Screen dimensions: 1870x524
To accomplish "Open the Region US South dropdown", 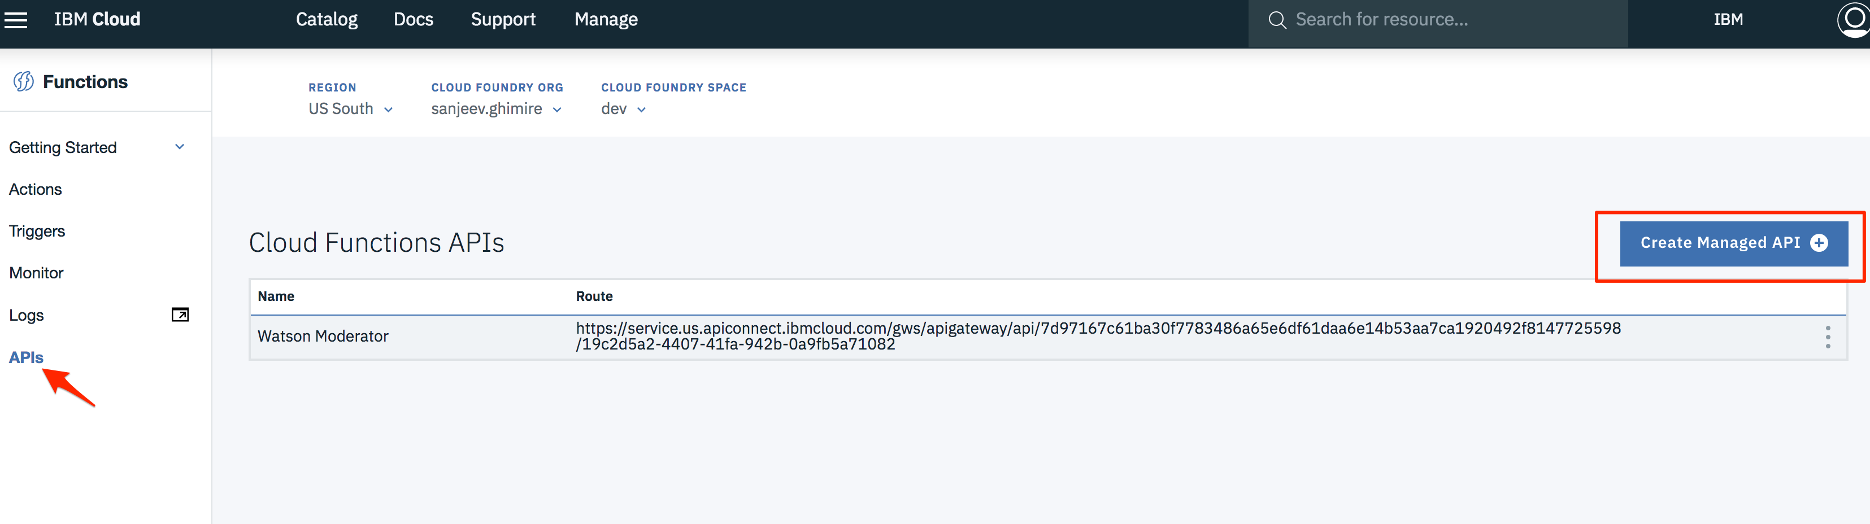I will 351,109.
